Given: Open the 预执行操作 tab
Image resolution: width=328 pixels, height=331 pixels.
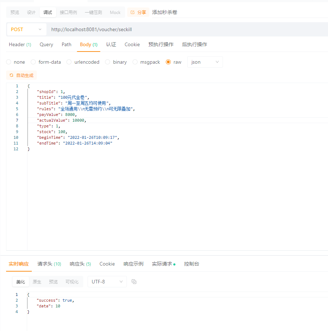Looking at the screenshot, I should pos(161,44).
